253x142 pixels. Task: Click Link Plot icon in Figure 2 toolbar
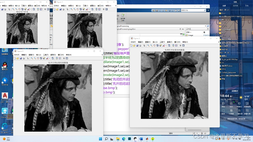coord(34,9)
